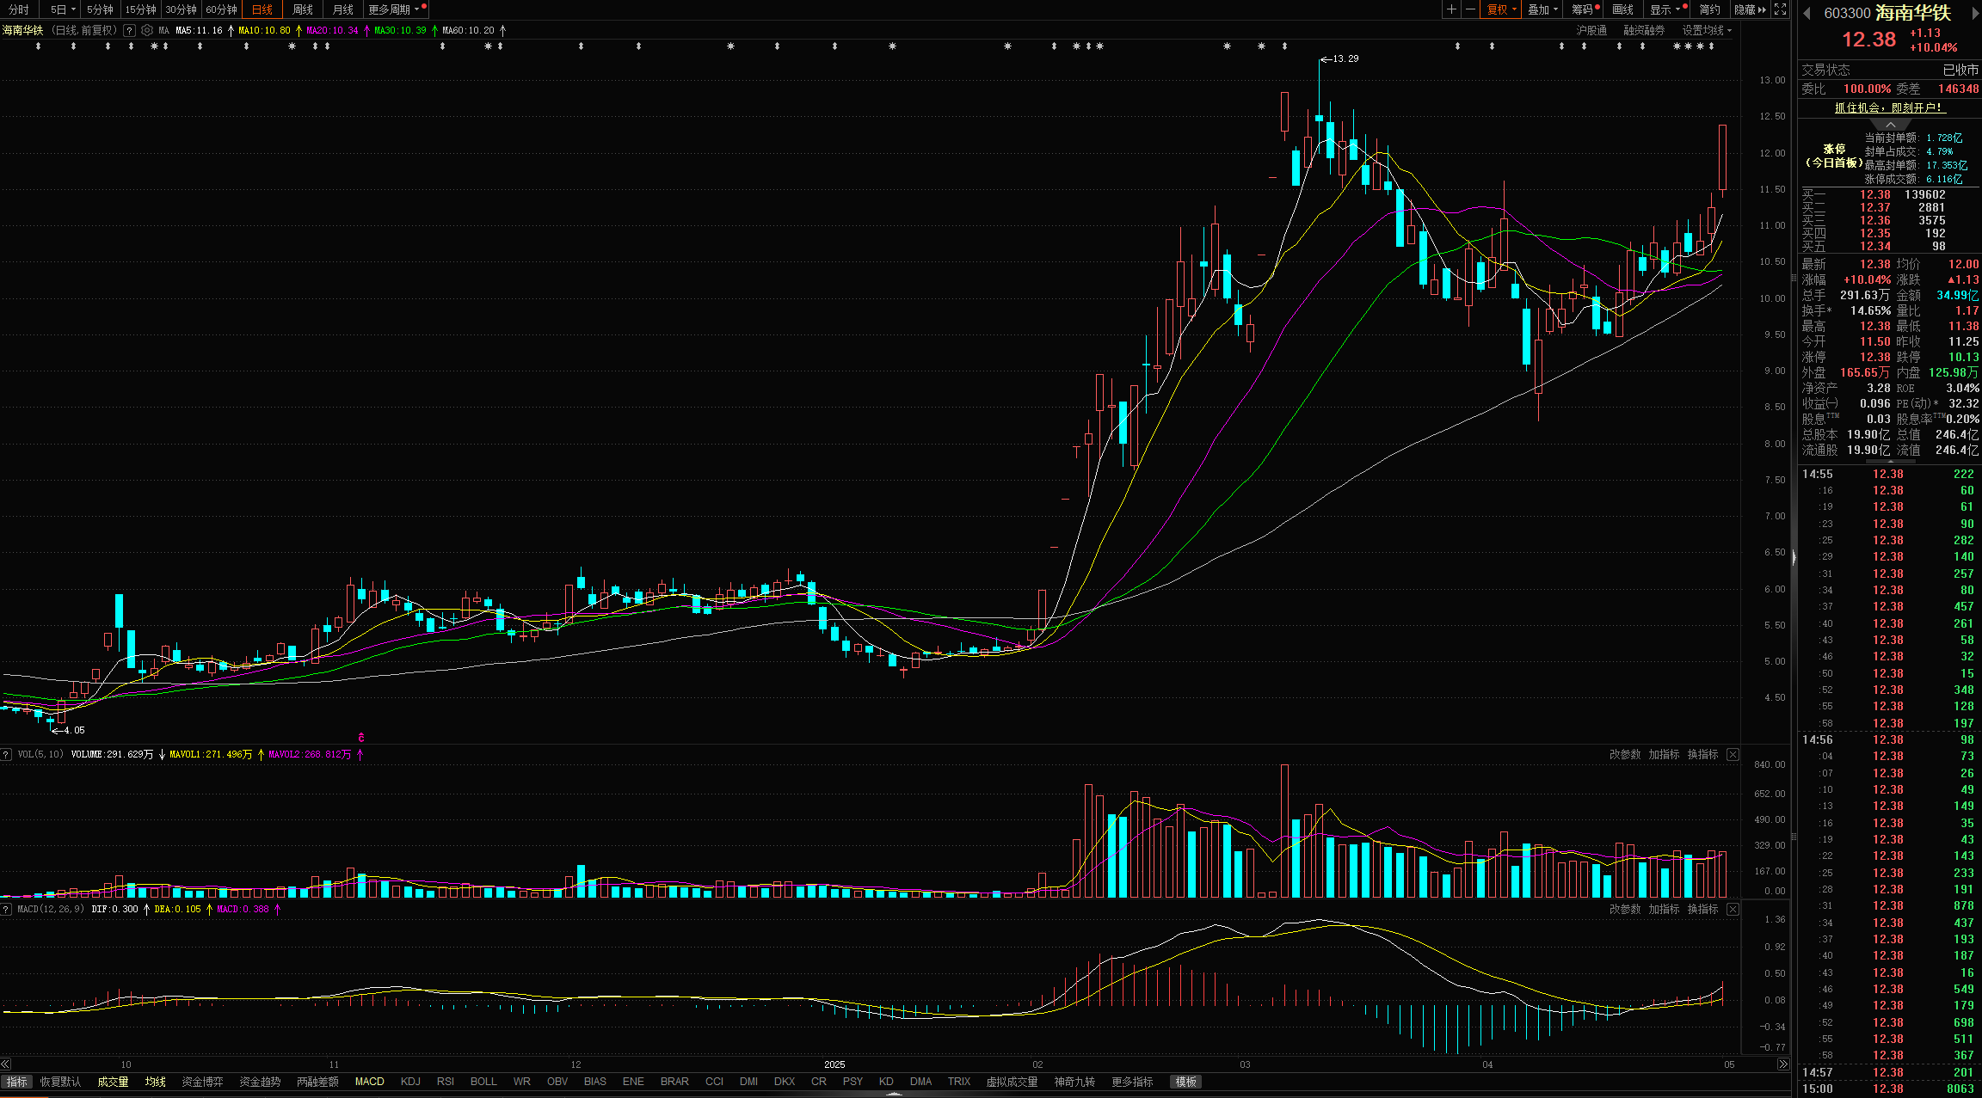Click 加指标 in VOL panel
Image resolution: width=1982 pixels, height=1098 pixels.
1664,754
